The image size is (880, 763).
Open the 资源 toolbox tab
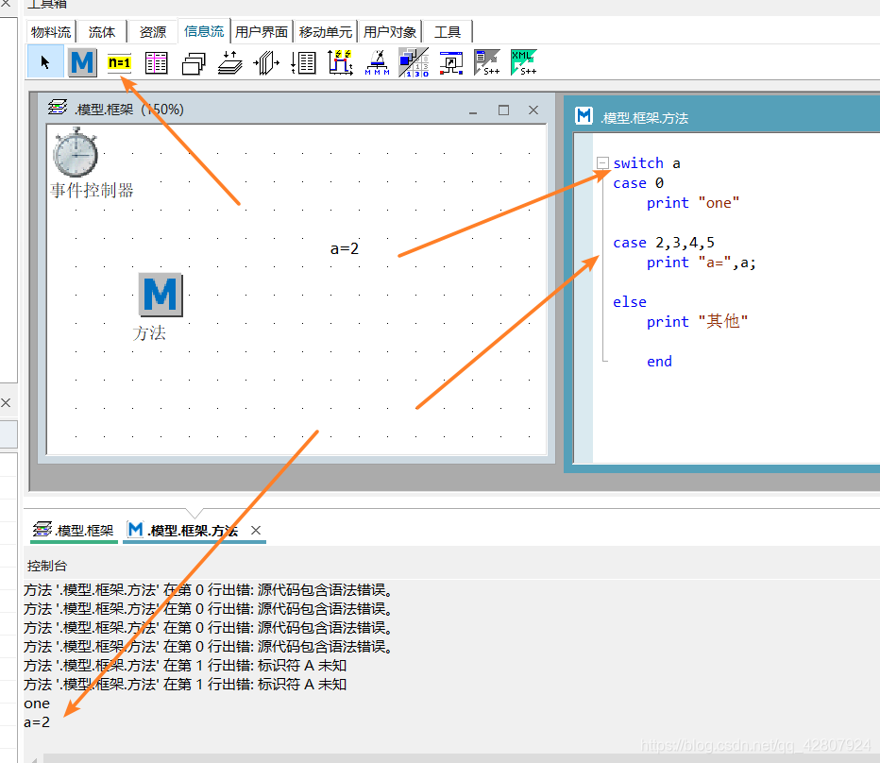point(151,31)
